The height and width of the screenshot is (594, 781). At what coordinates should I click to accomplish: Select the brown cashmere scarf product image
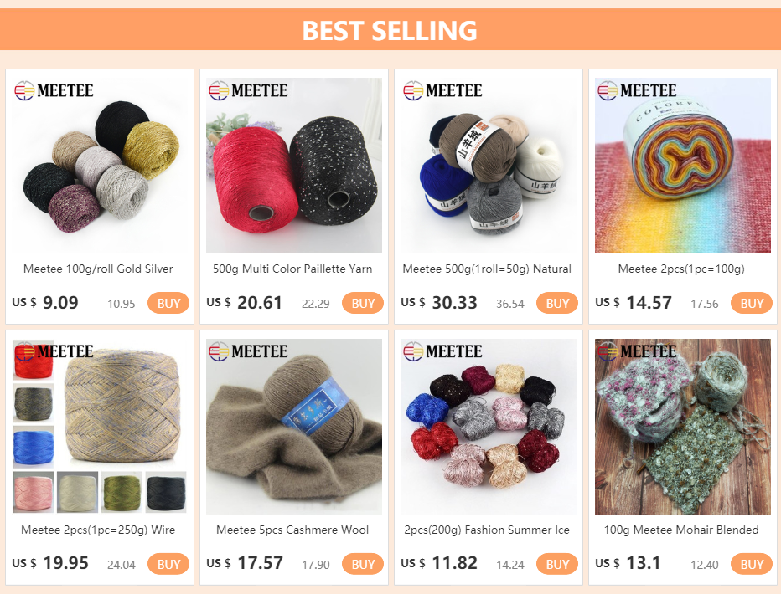[294, 427]
